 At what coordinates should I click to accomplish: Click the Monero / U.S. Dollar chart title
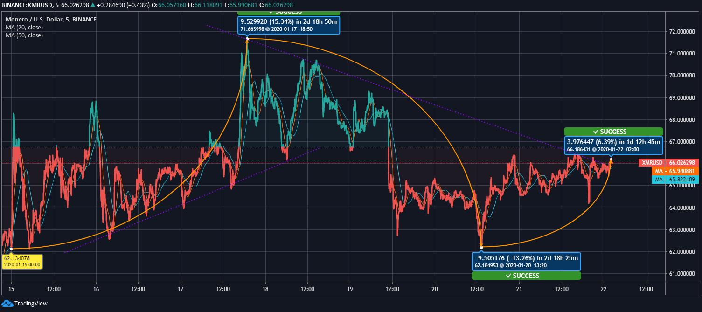click(x=51, y=19)
